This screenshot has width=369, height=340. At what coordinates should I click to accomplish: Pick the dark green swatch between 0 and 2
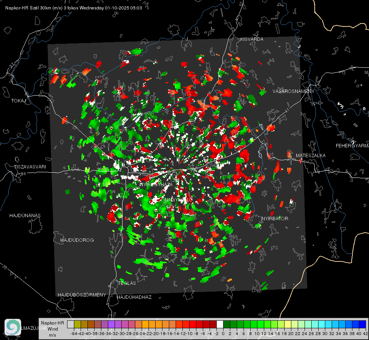tap(227, 324)
